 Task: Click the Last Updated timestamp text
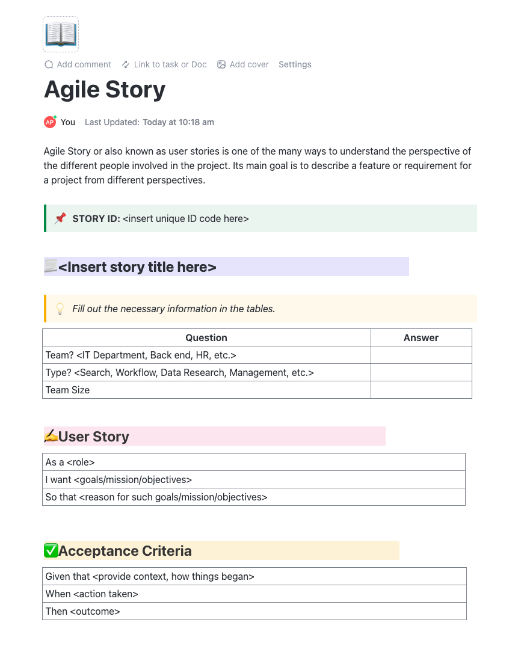[x=178, y=122]
